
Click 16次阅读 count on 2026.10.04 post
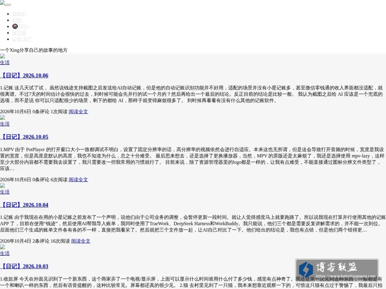point(60,241)
